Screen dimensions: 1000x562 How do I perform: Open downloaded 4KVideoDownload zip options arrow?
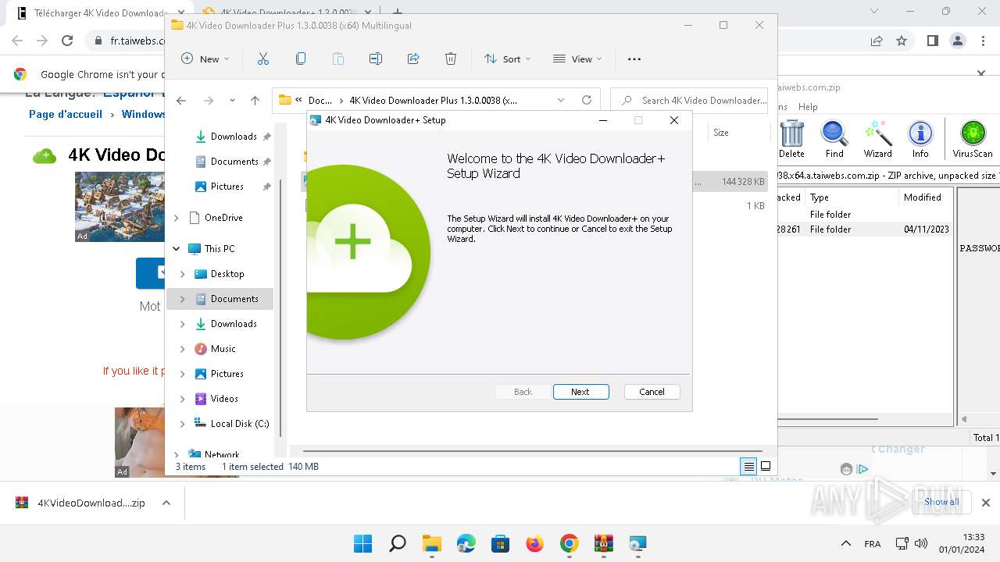pos(166,503)
